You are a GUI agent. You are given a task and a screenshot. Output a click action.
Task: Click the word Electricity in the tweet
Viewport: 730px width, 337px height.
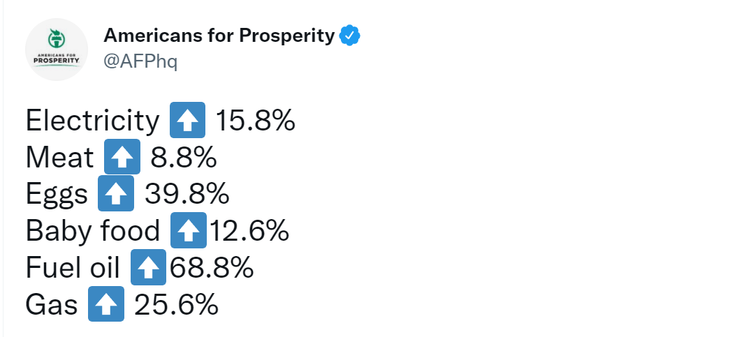point(92,121)
